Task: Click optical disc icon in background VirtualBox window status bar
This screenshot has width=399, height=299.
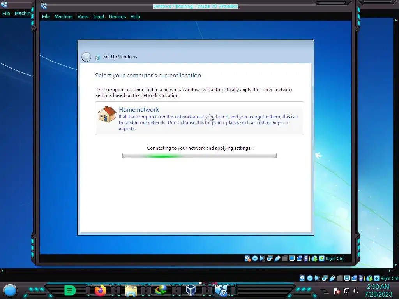Action: pyautogui.click(x=310, y=278)
